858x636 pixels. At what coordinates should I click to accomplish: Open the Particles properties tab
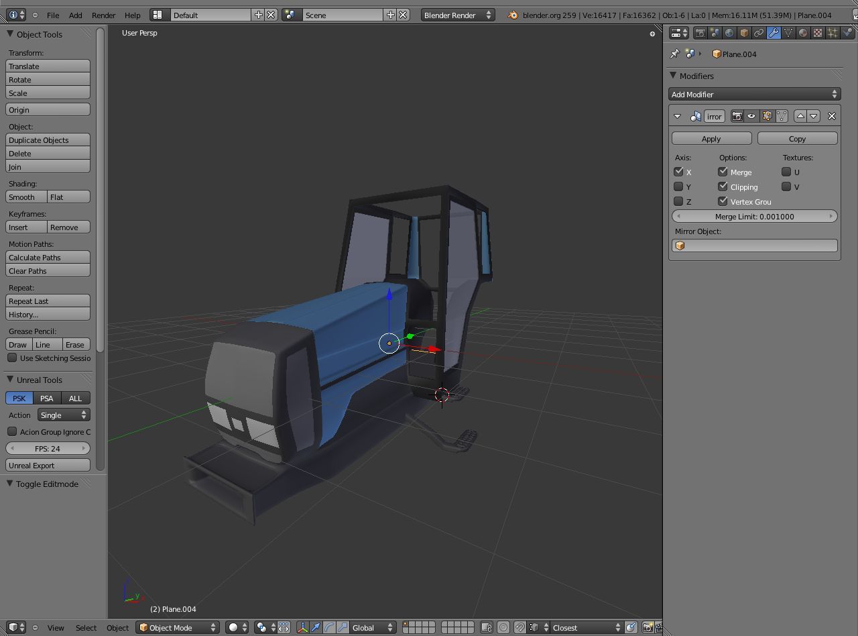coord(833,33)
